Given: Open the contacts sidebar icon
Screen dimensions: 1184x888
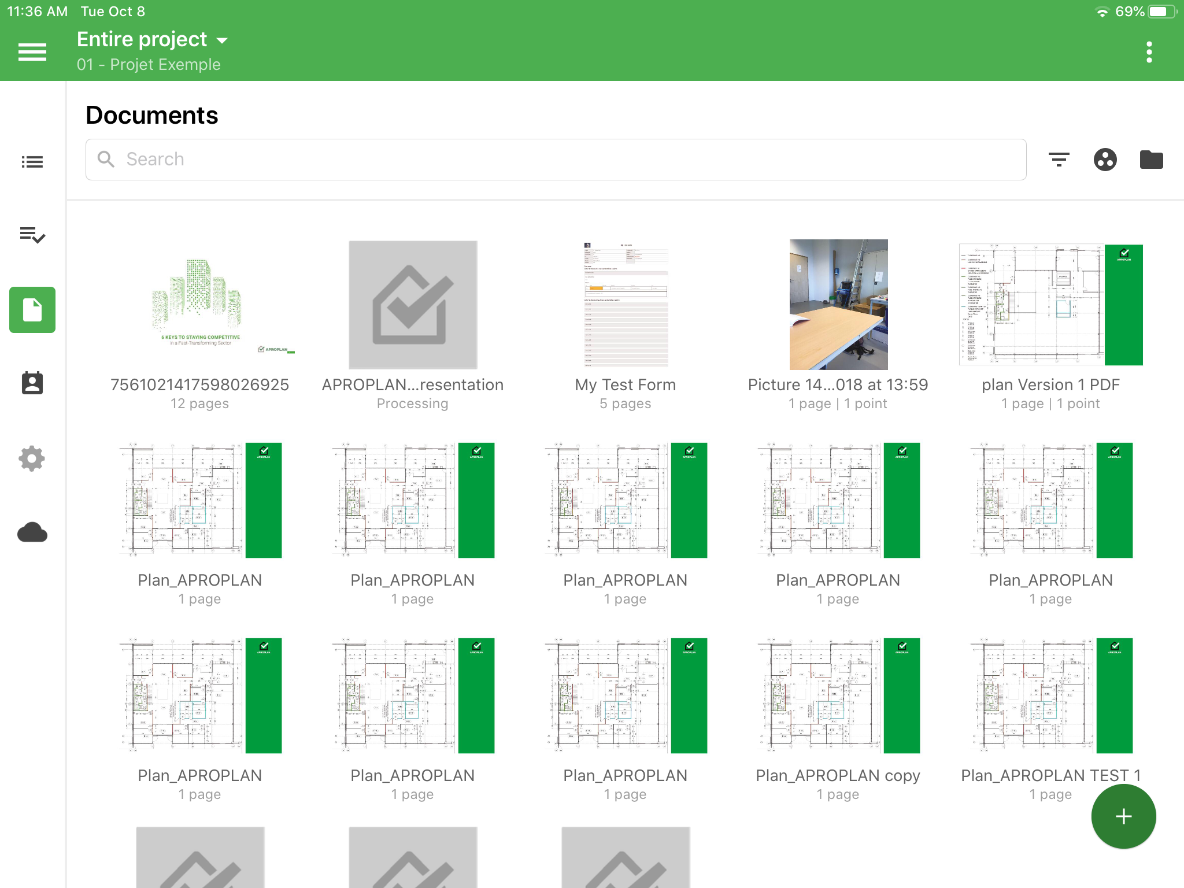Looking at the screenshot, I should [x=32, y=383].
